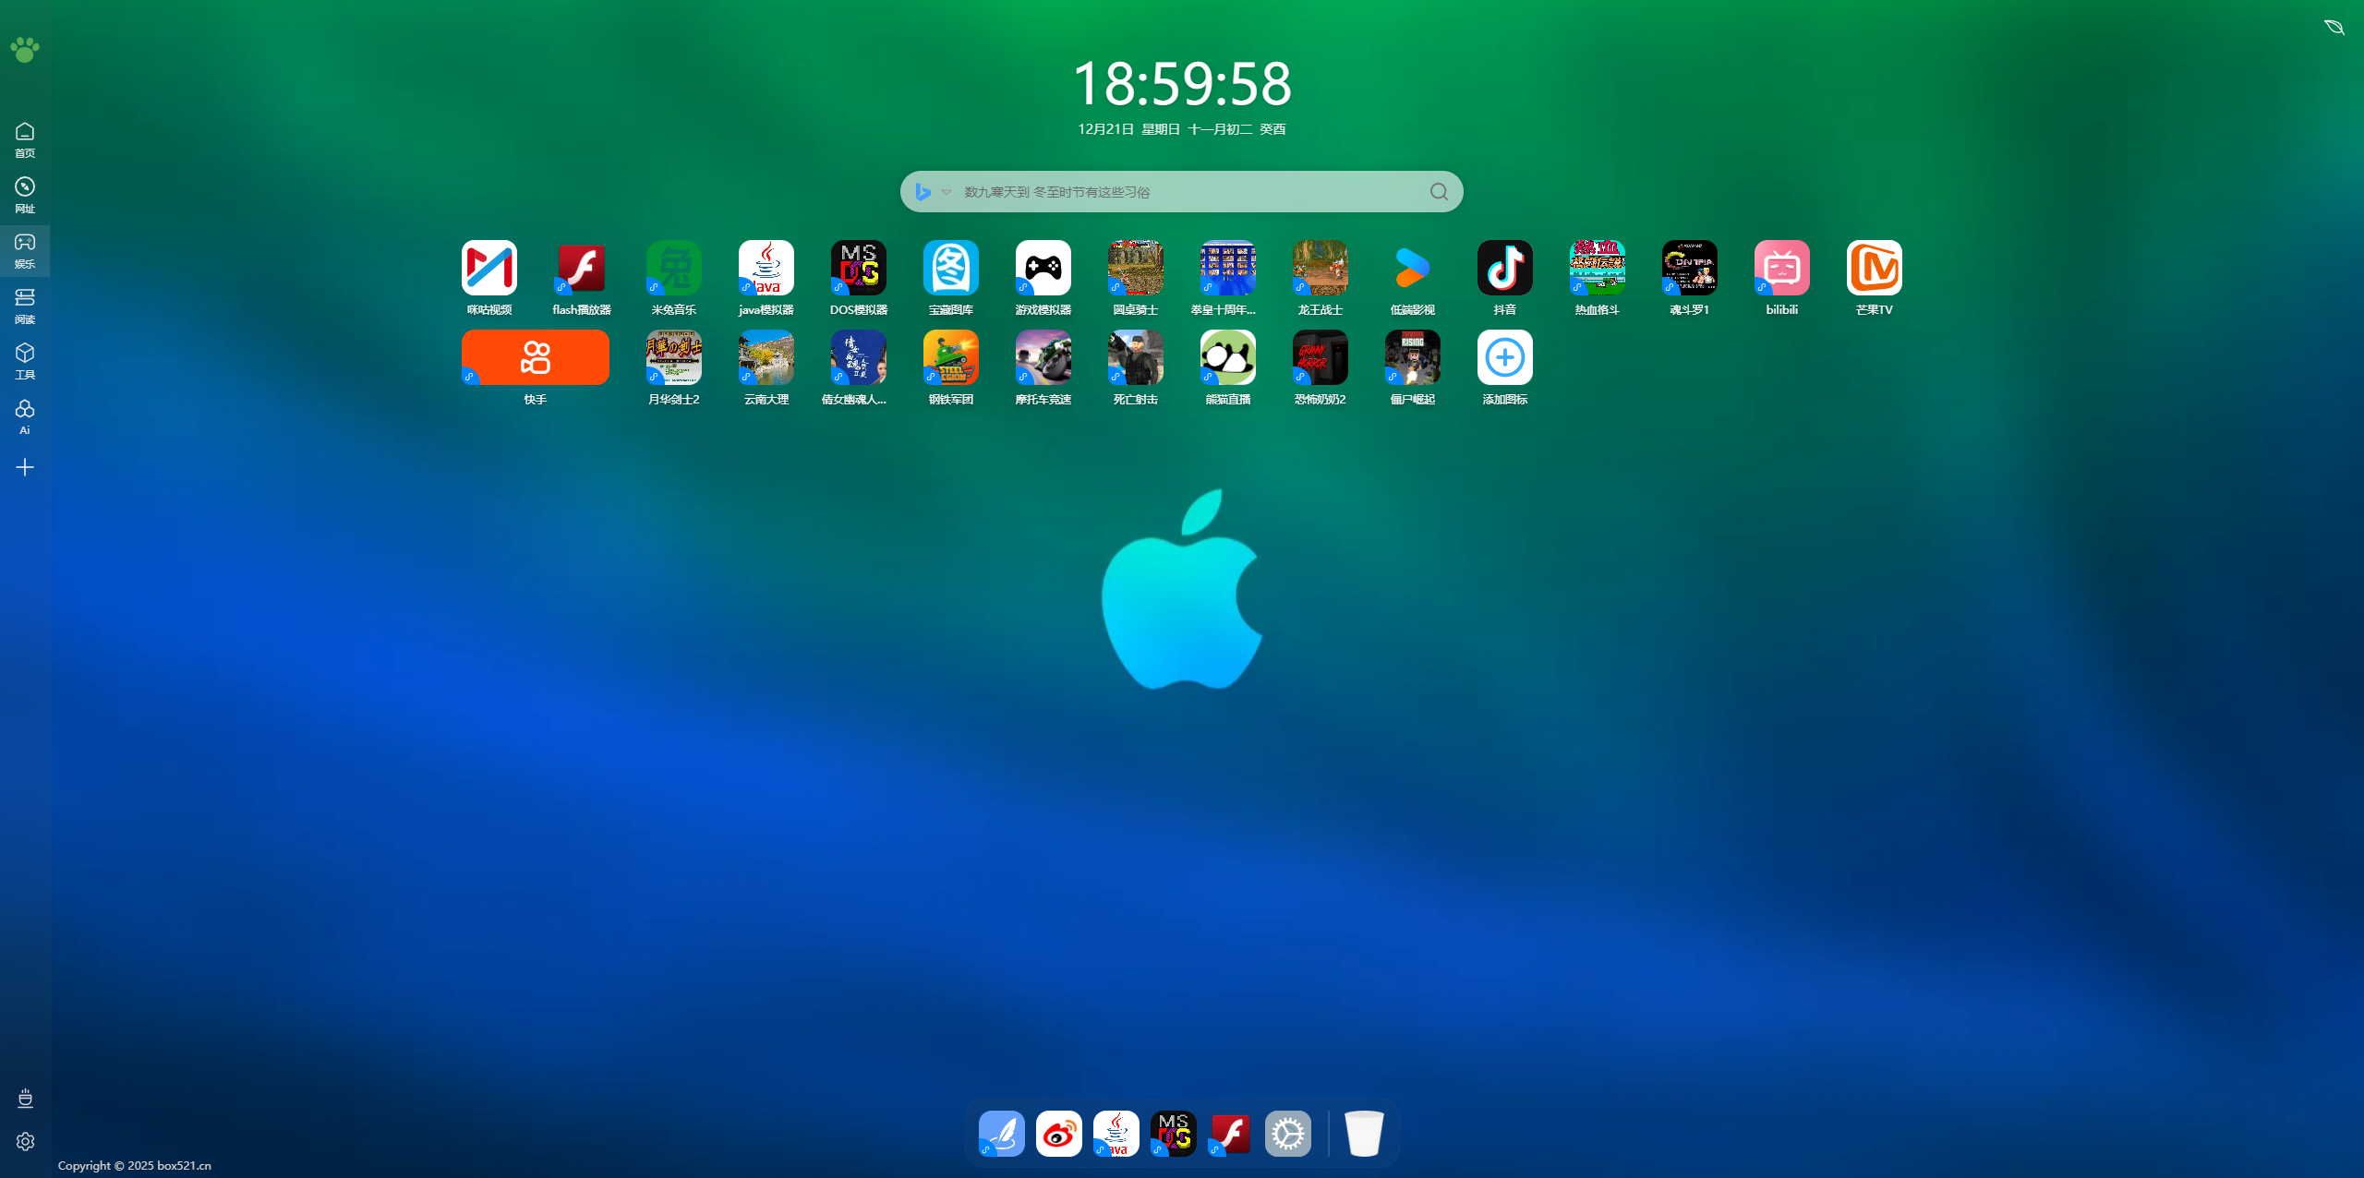Click the 添加图标 add icon button
This screenshot has height=1178, width=2364.
(1504, 357)
